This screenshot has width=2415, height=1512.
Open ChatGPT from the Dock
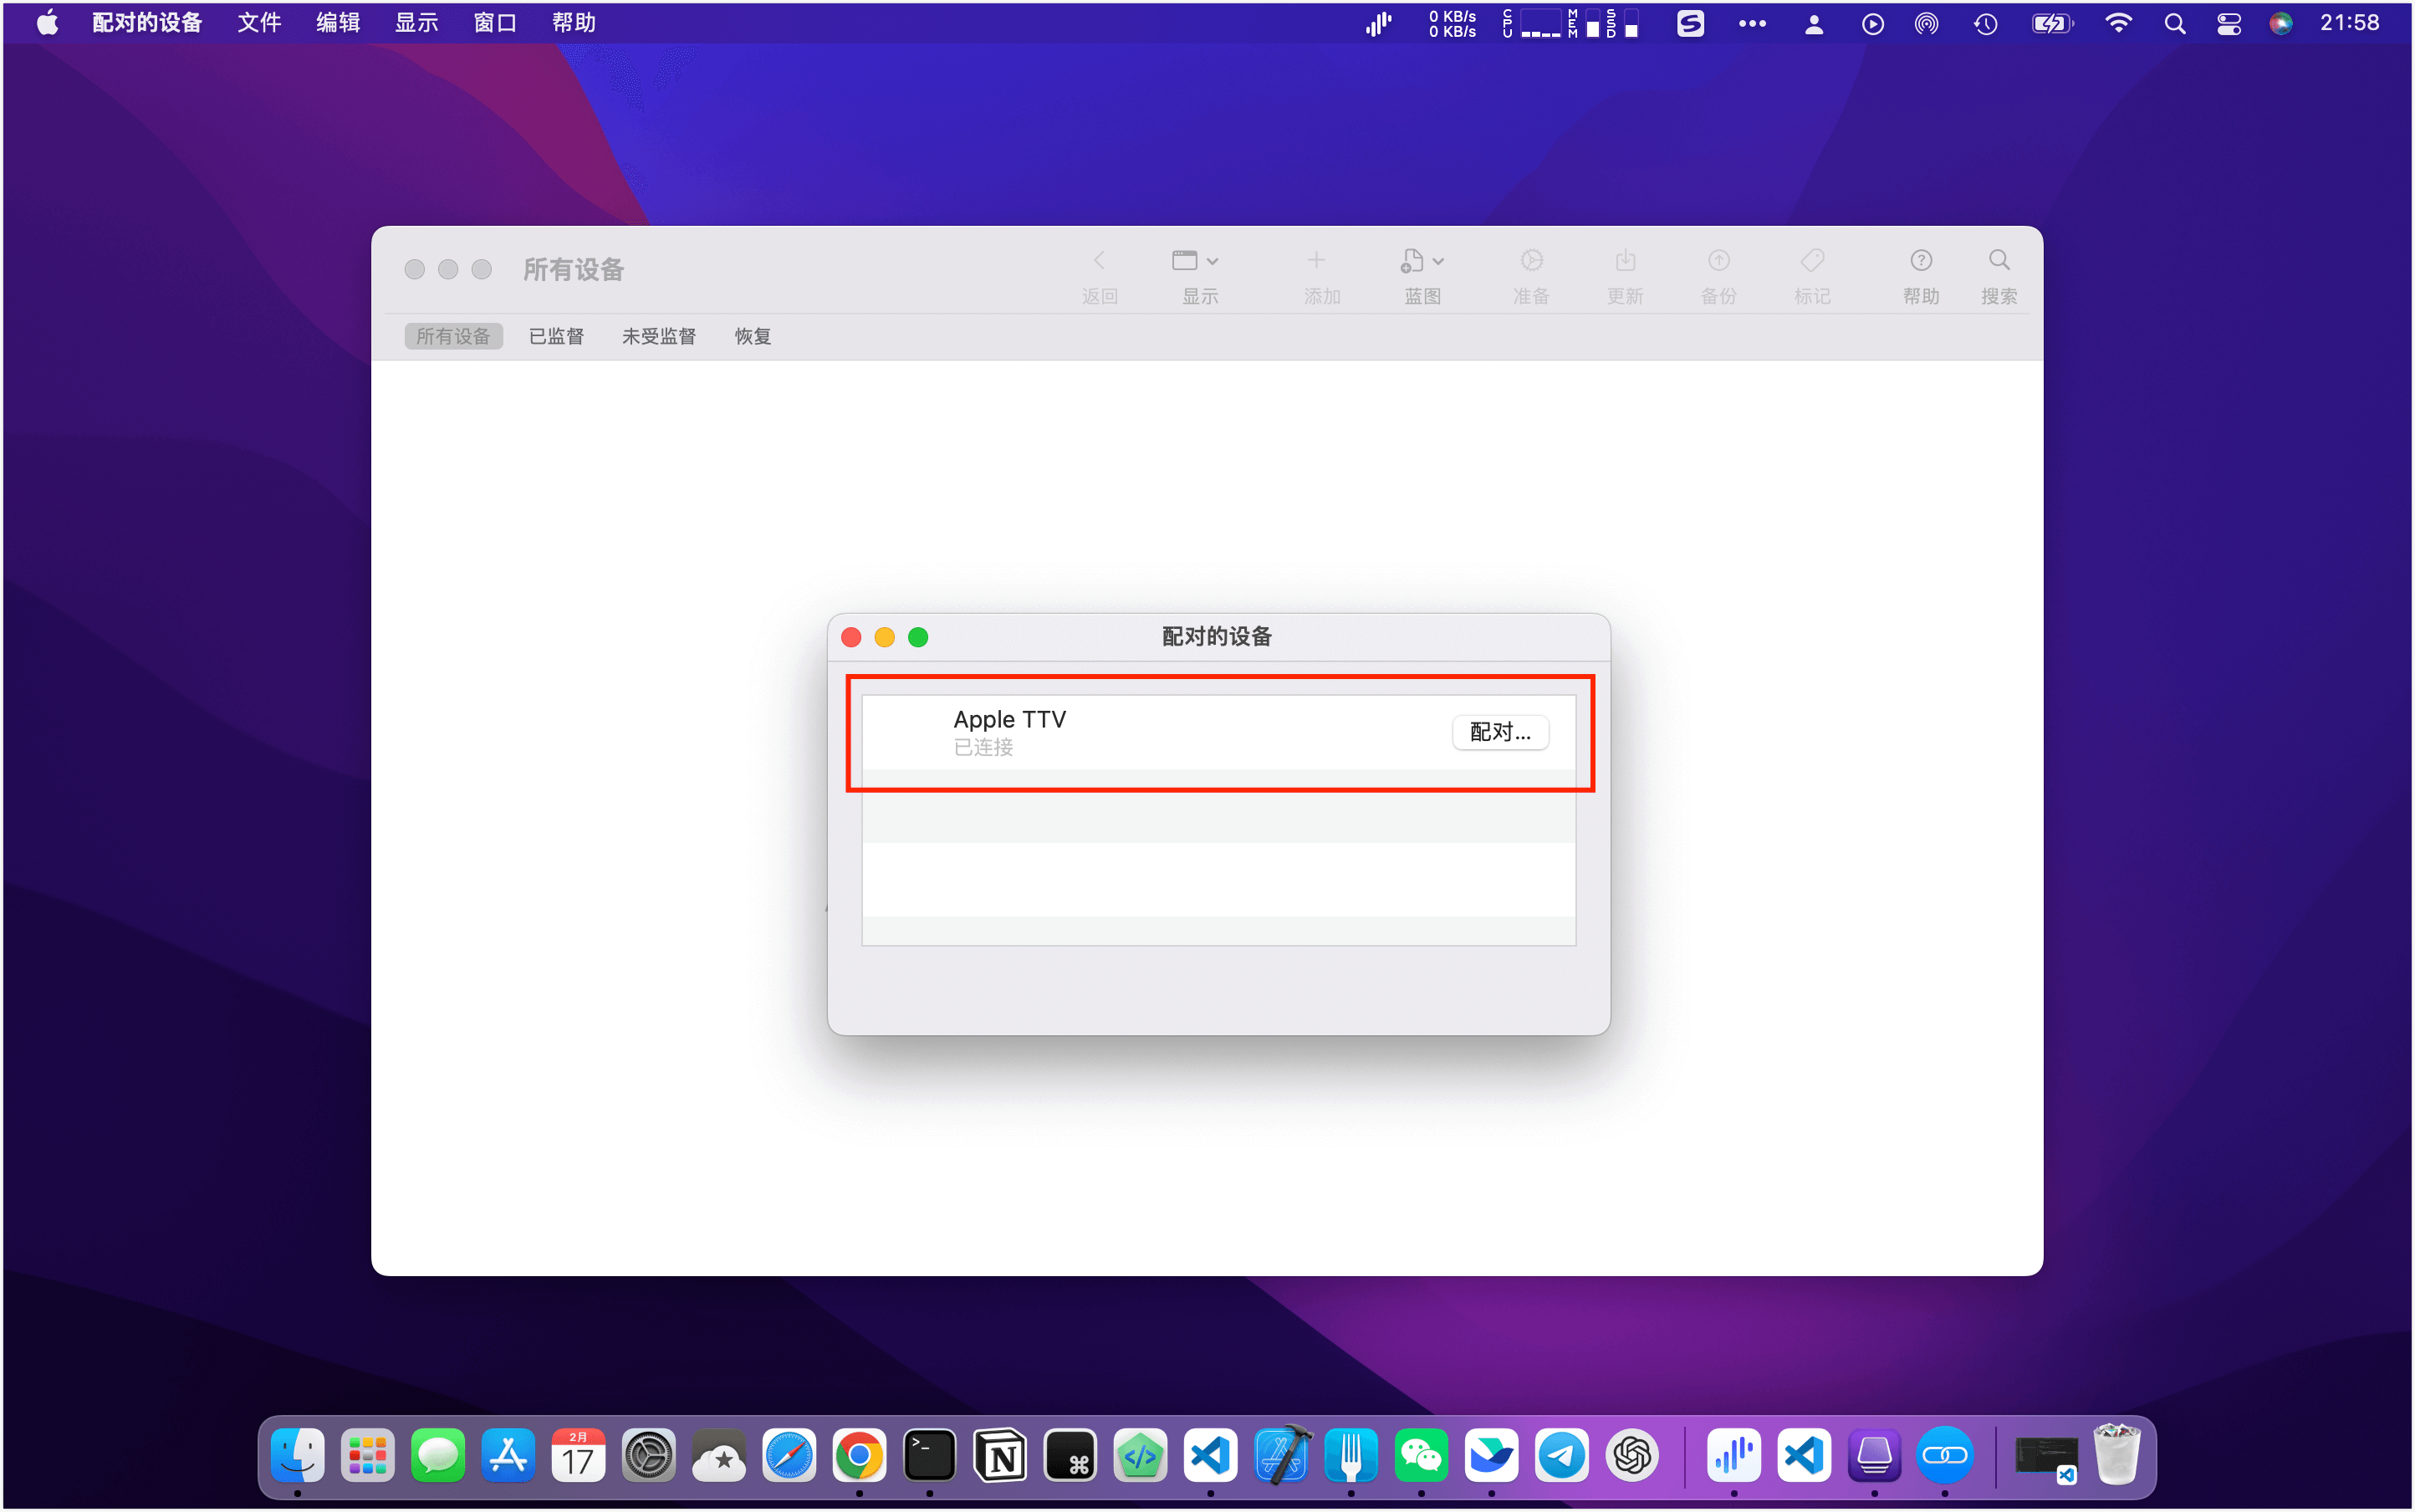(1632, 1455)
